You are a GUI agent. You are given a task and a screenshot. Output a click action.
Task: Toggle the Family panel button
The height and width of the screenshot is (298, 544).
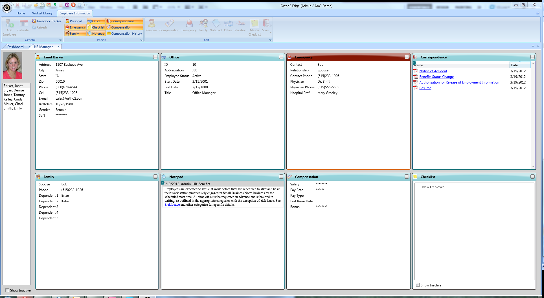click(x=75, y=34)
